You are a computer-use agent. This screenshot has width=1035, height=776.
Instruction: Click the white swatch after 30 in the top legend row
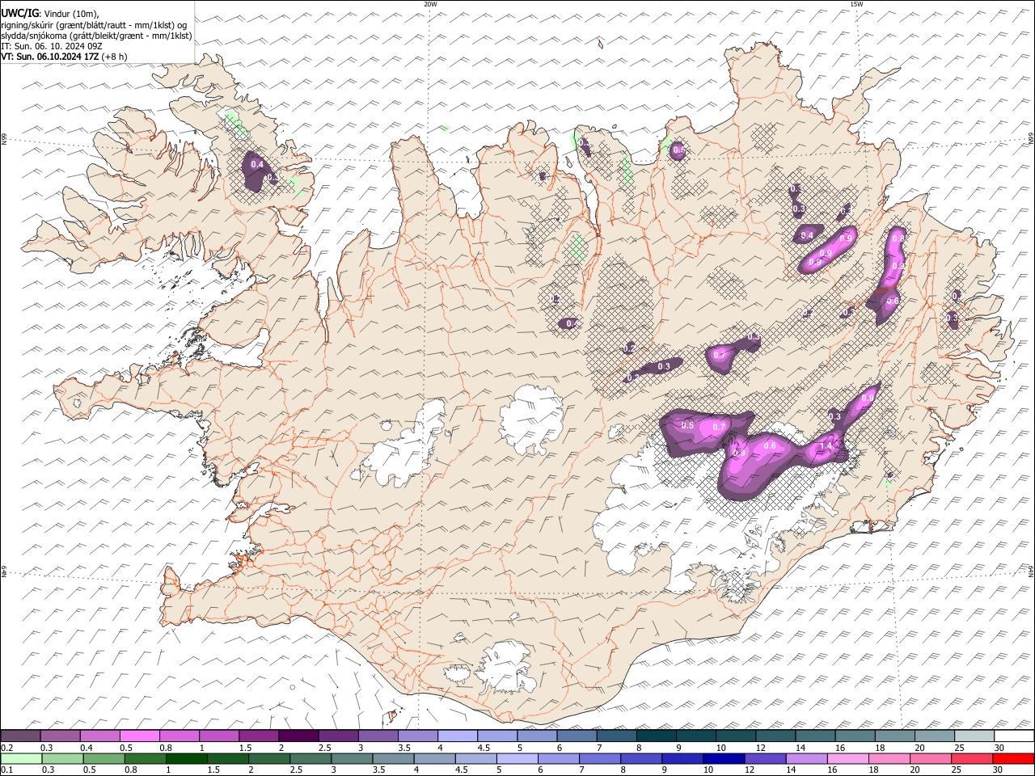[x=1014, y=736]
